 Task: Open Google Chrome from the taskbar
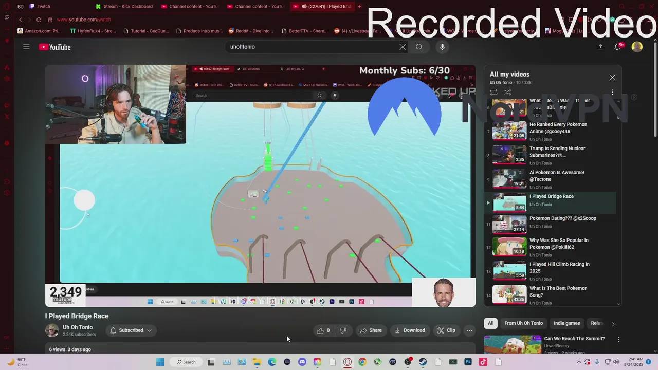click(x=362, y=362)
